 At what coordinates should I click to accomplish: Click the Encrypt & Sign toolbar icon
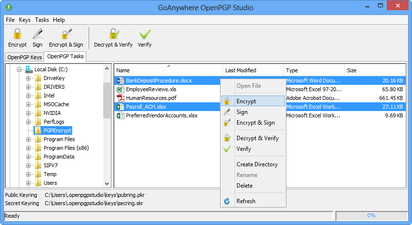[x=66, y=35]
